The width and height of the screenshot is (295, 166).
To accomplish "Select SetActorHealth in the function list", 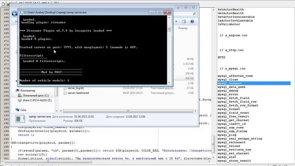I will (x=230, y=9).
